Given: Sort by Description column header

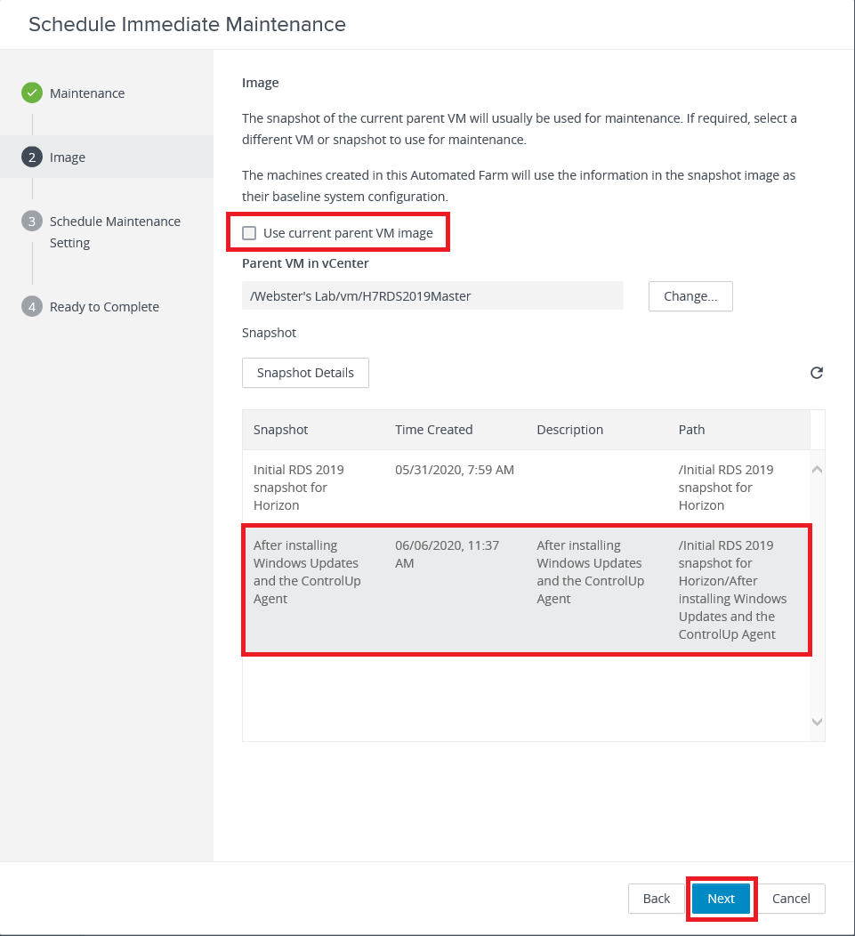Looking at the screenshot, I should pyautogui.click(x=569, y=430).
